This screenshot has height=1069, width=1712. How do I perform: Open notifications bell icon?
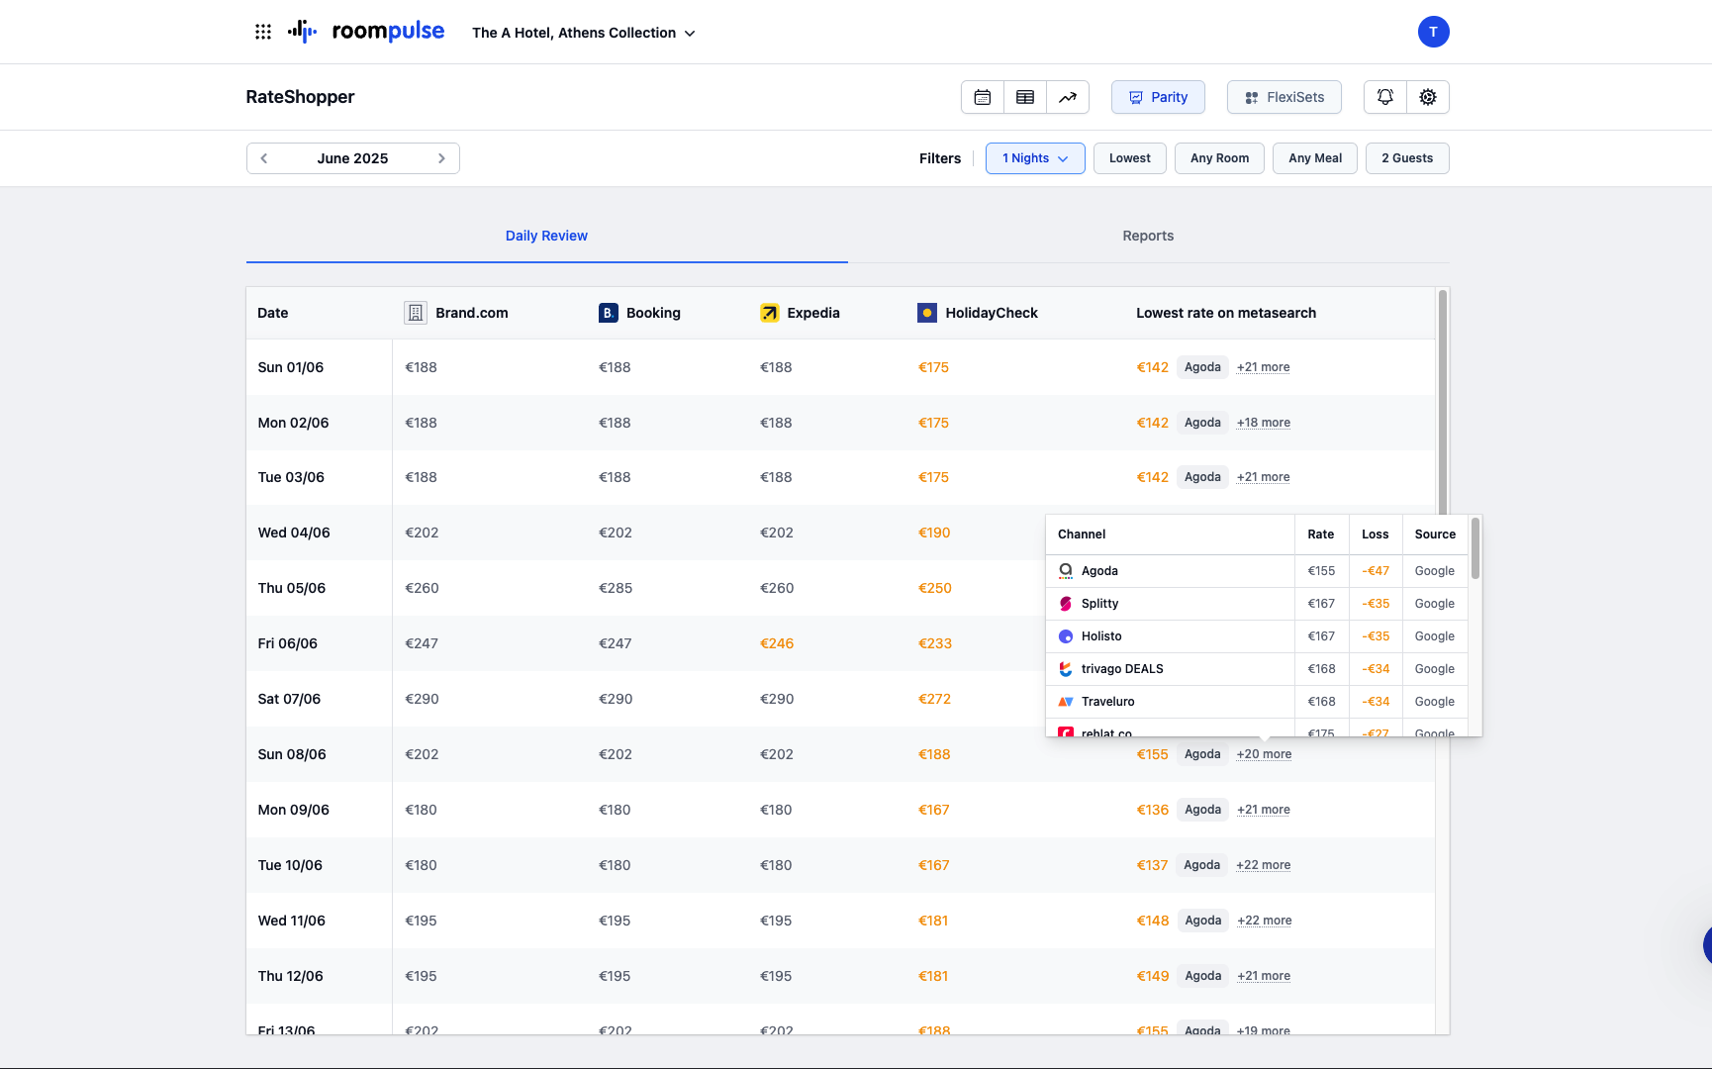(x=1385, y=97)
